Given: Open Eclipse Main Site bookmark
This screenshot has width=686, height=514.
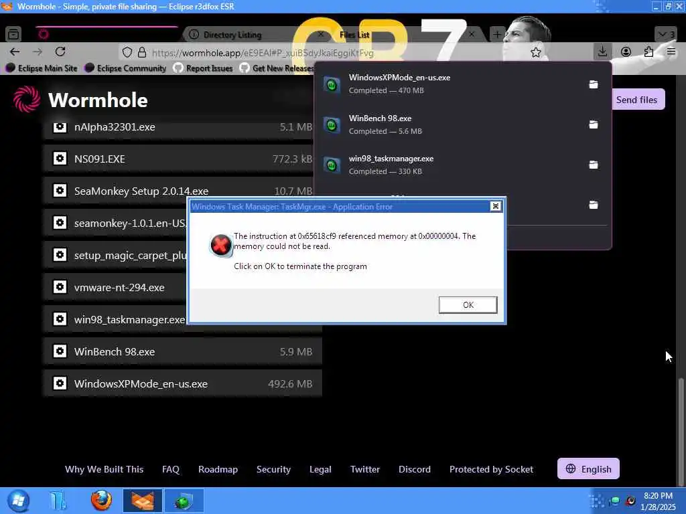Looking at the screenshot, I should click(x=42, y=68).
